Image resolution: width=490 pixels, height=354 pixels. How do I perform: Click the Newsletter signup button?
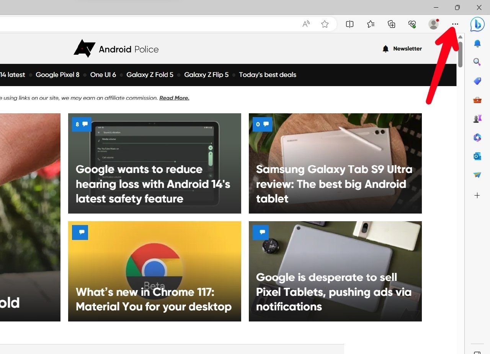[x=402, y=49]
